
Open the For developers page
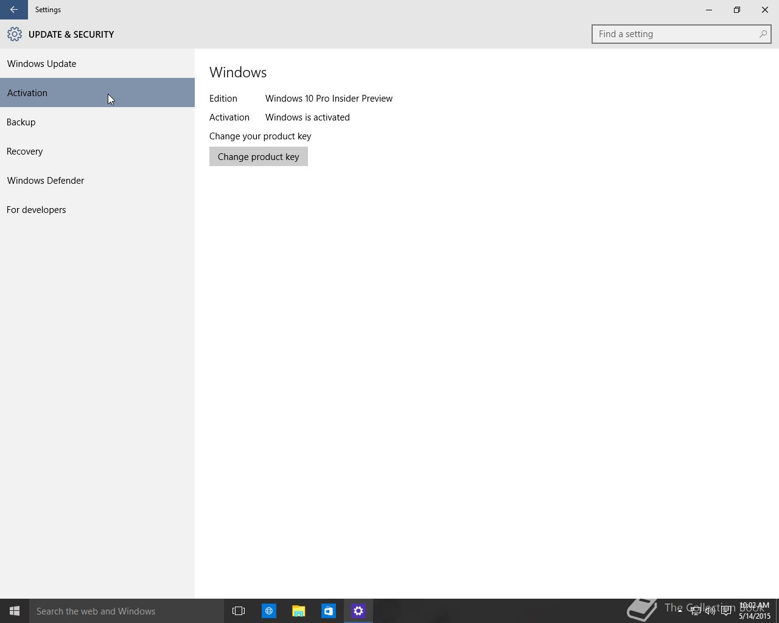[97, 209]
